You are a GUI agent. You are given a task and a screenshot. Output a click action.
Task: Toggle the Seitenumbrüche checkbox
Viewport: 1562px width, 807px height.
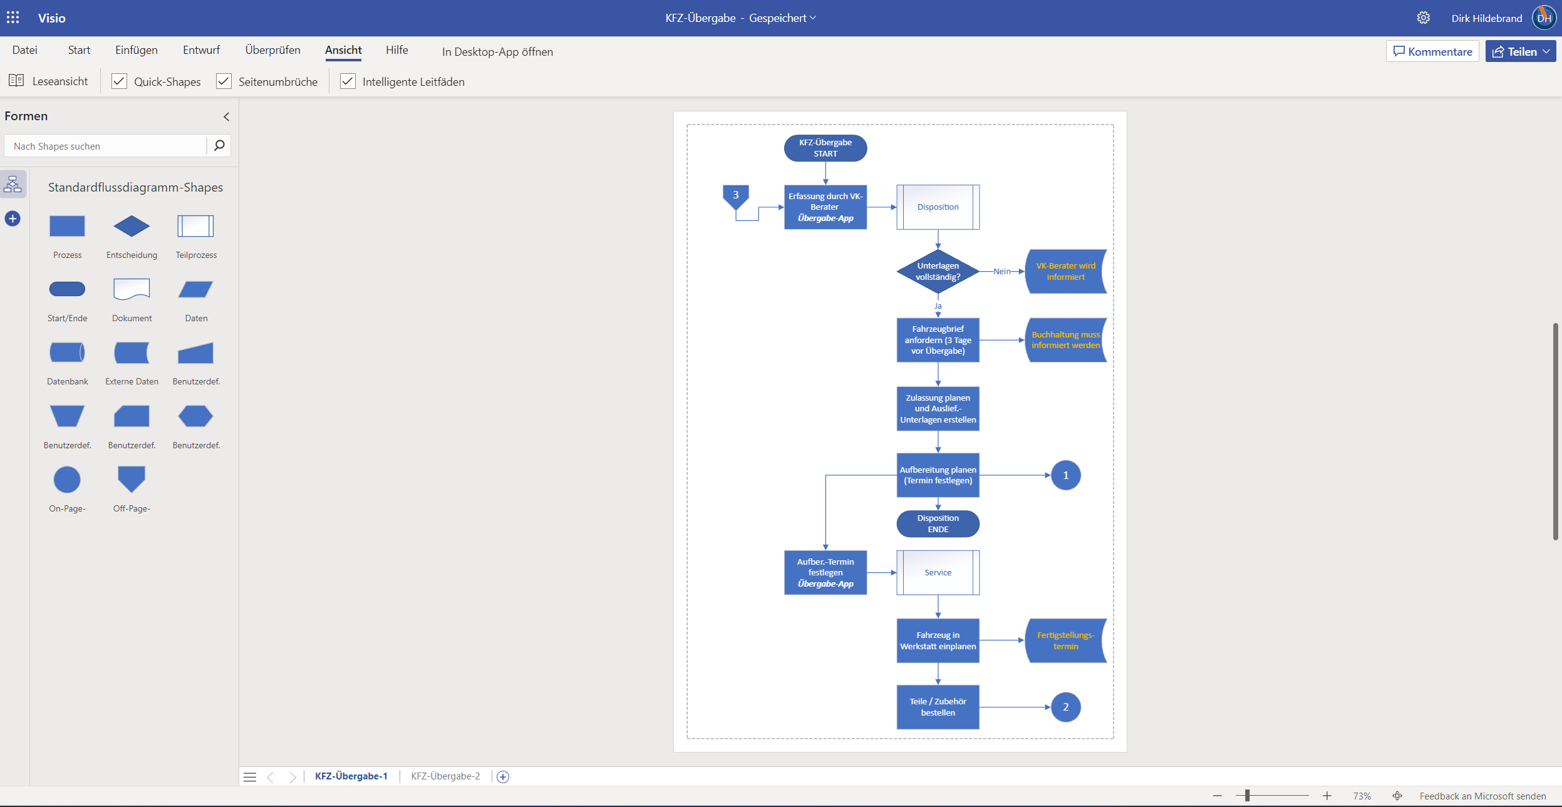click(224, 81)
